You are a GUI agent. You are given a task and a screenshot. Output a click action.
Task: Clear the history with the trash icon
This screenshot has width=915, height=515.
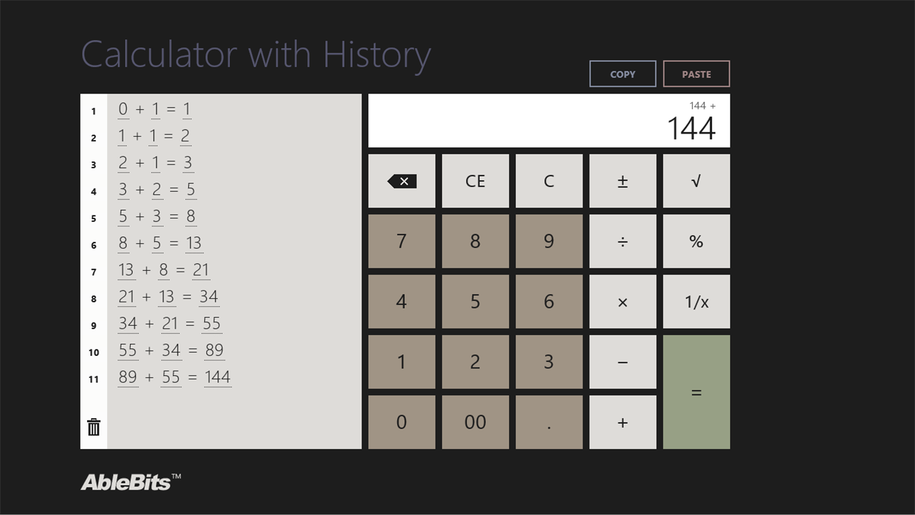(93, 427)
